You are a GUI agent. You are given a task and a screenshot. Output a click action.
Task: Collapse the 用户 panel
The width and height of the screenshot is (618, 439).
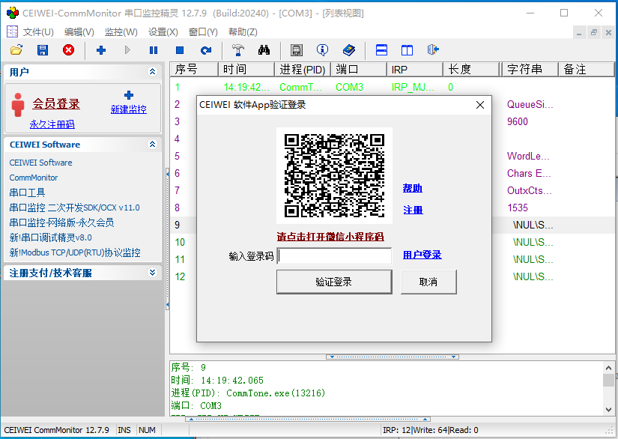coord(152,71)
